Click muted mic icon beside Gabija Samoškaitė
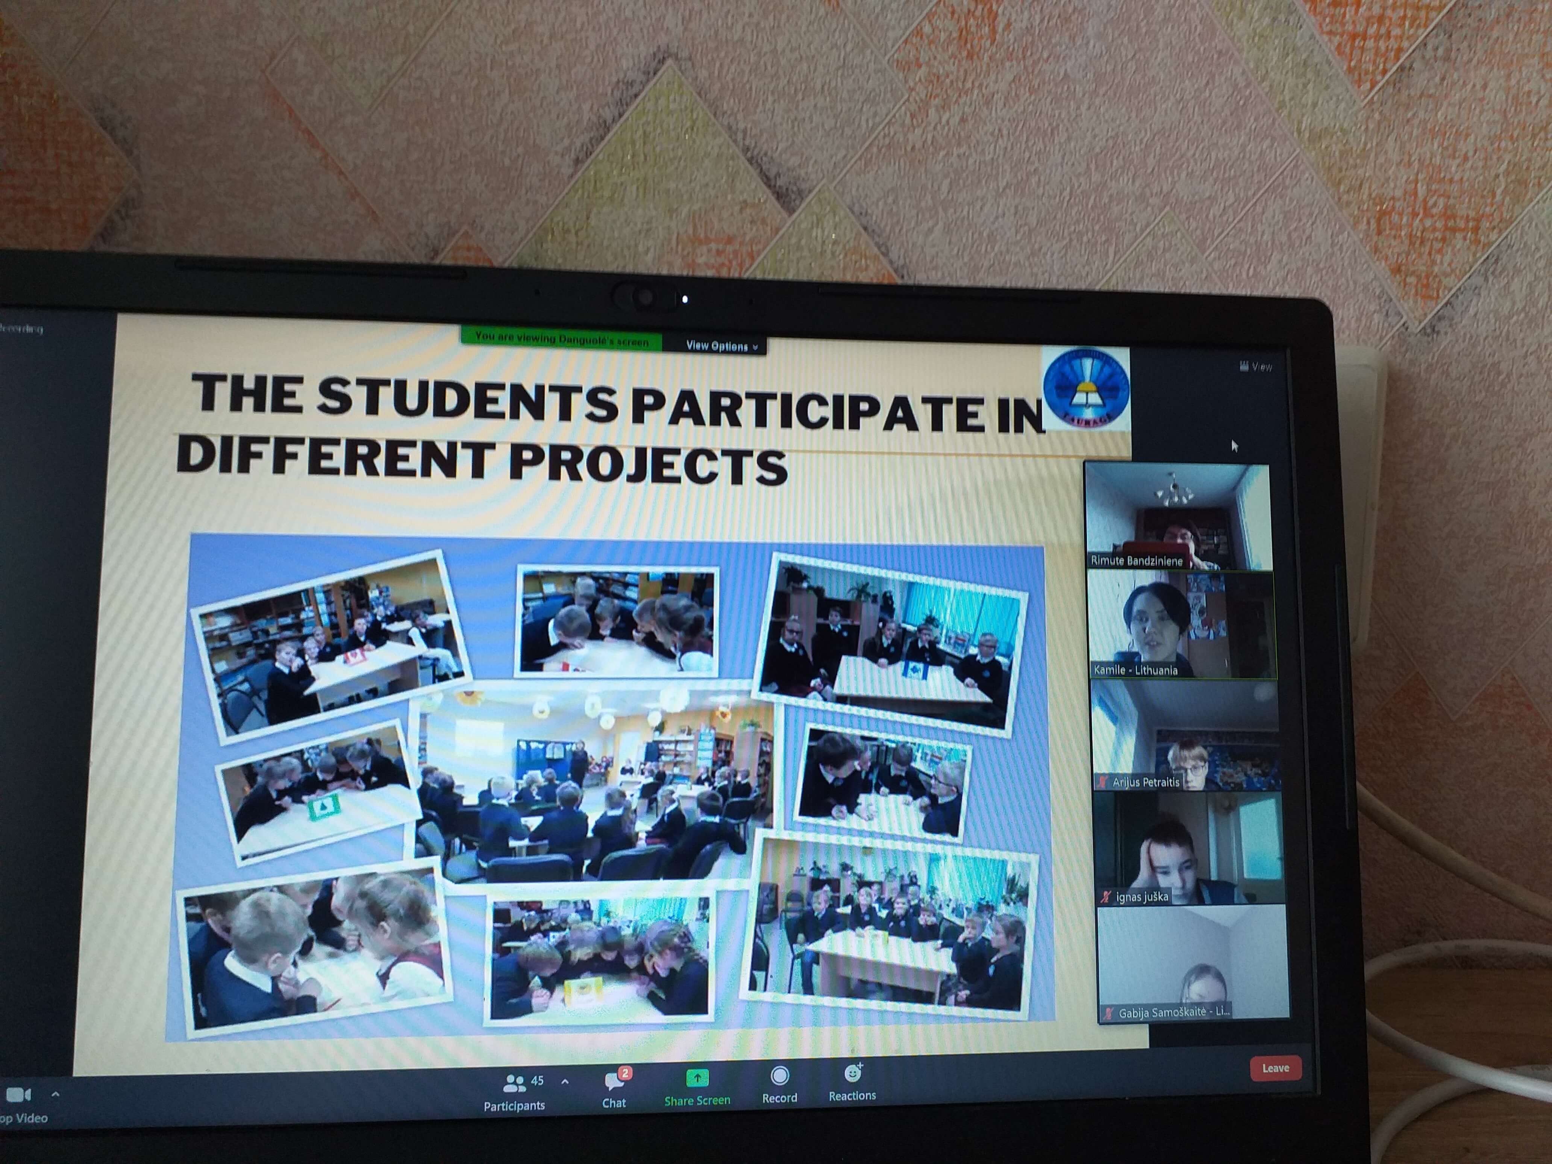This screenshot has width=1552, height=1164. 1109,1013
